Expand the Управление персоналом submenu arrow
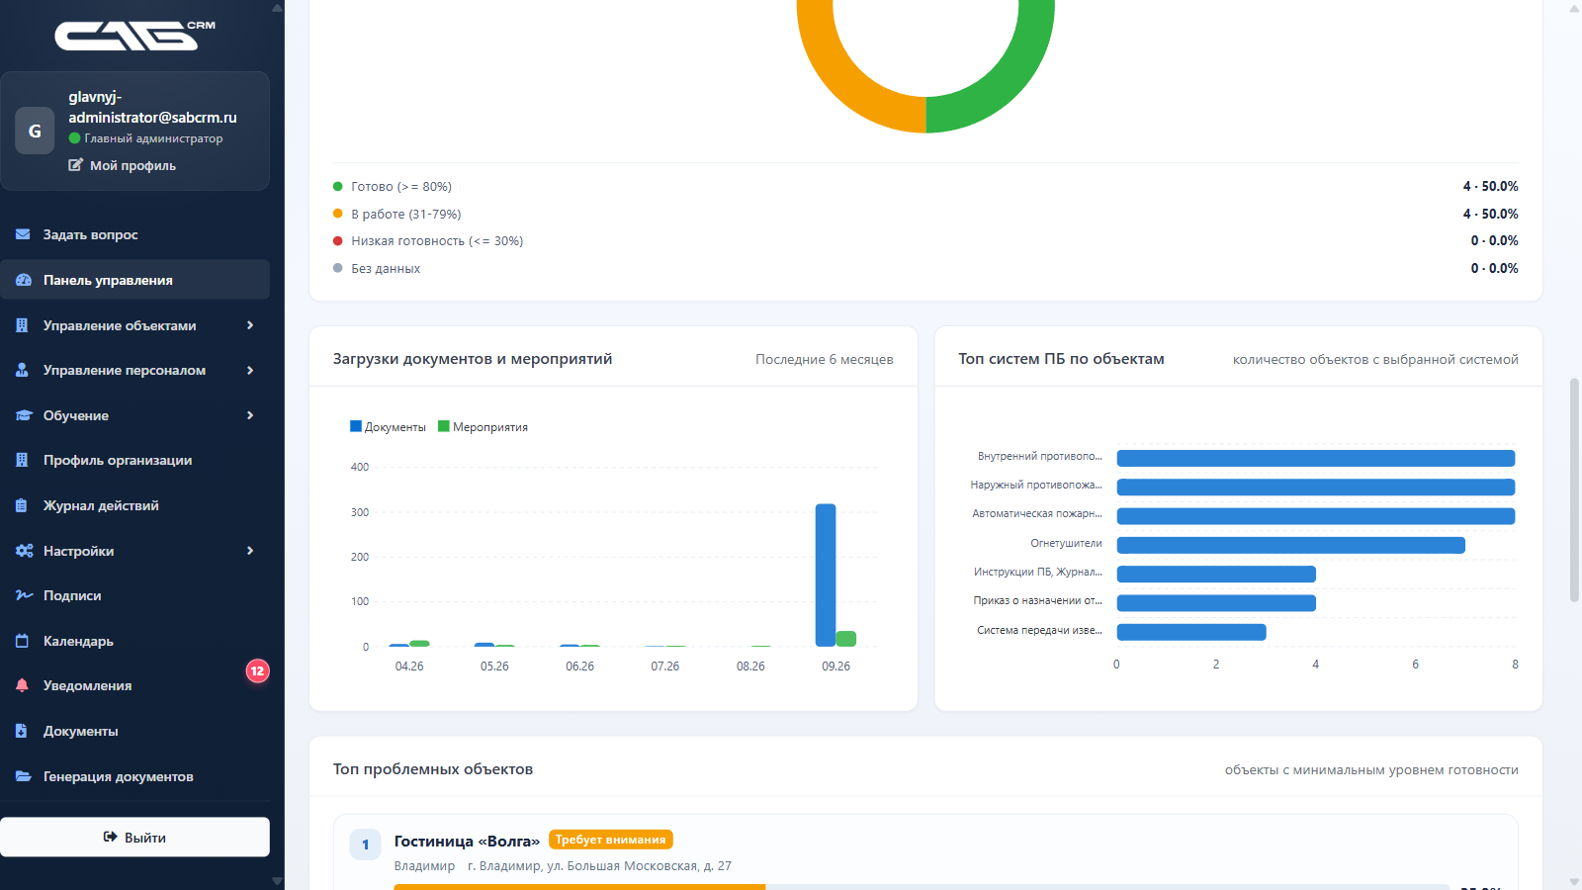This screenshot has width=1582, height=890. (250, 370)
